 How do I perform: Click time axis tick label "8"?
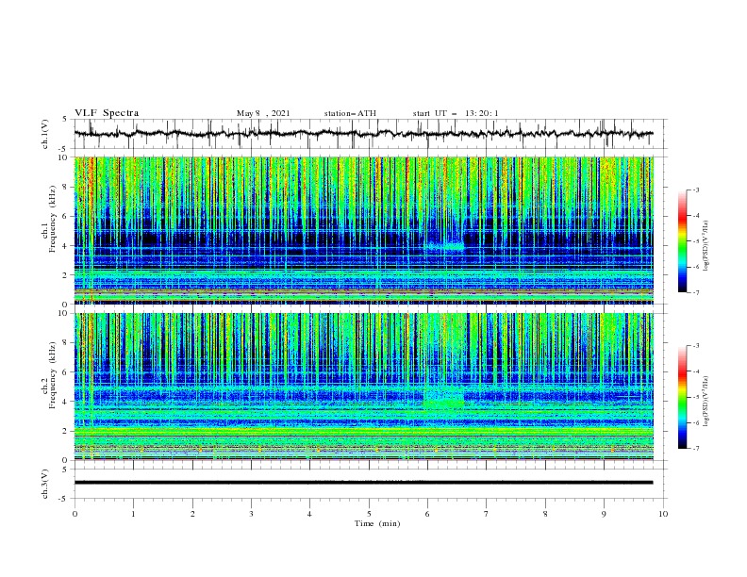pos(545,514)
